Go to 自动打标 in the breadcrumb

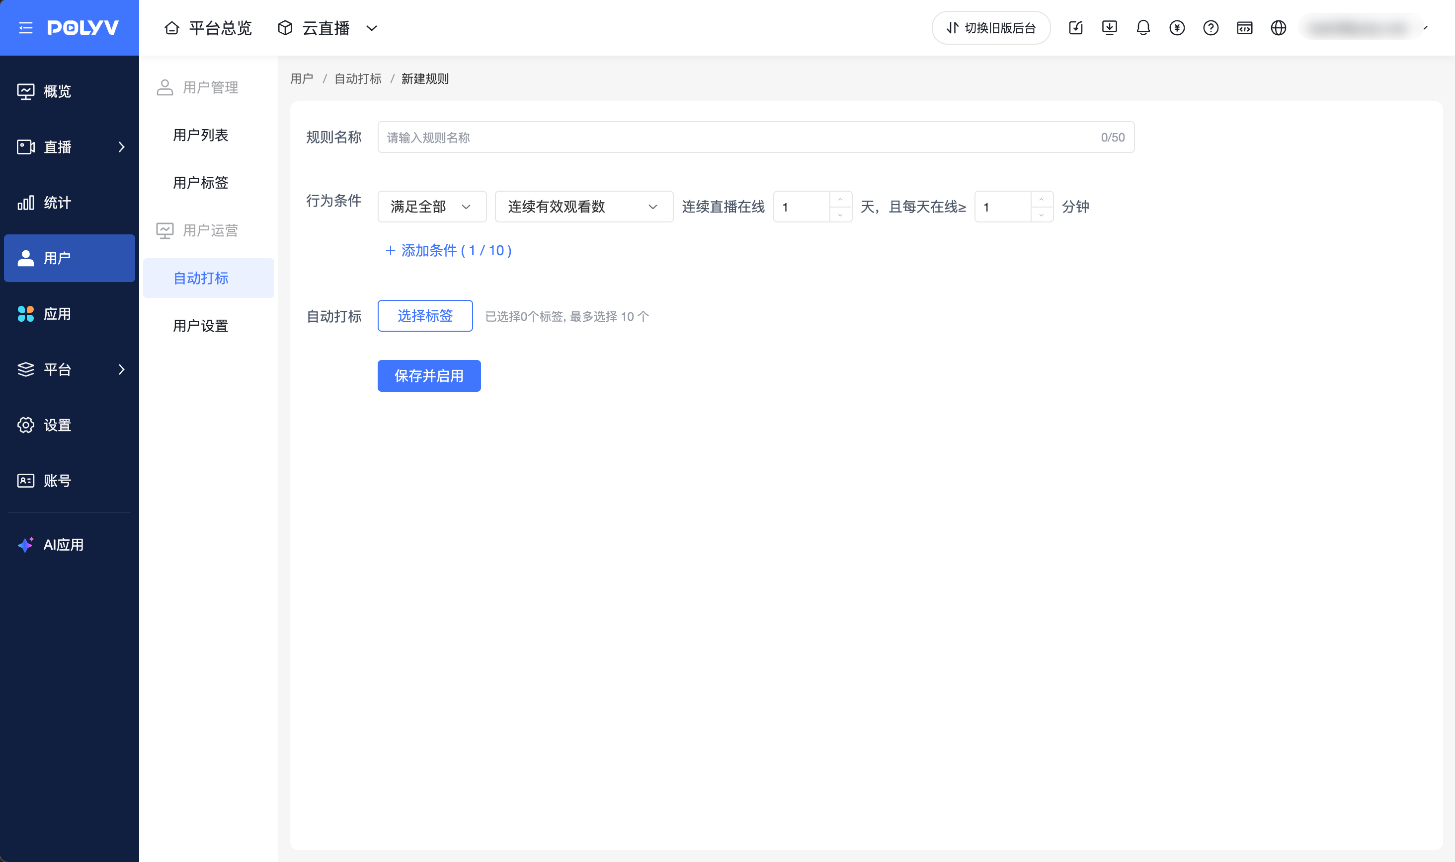pos(358,79)
